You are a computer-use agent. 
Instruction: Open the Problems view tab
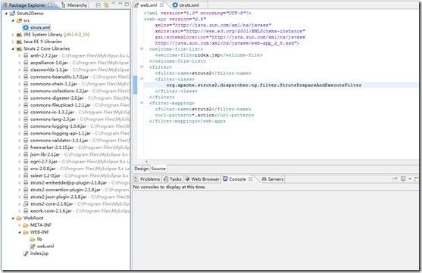[x=147, y=179]
